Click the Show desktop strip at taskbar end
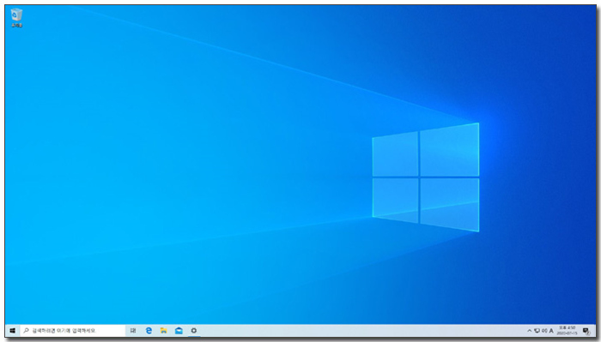The image size is (601, 342). [x=595, y=331]
